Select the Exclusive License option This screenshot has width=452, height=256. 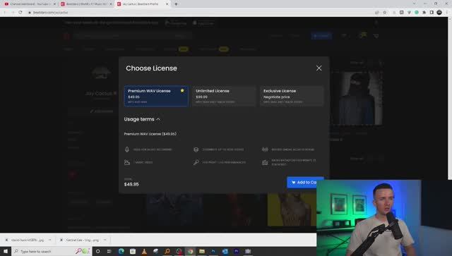(292, 96)
